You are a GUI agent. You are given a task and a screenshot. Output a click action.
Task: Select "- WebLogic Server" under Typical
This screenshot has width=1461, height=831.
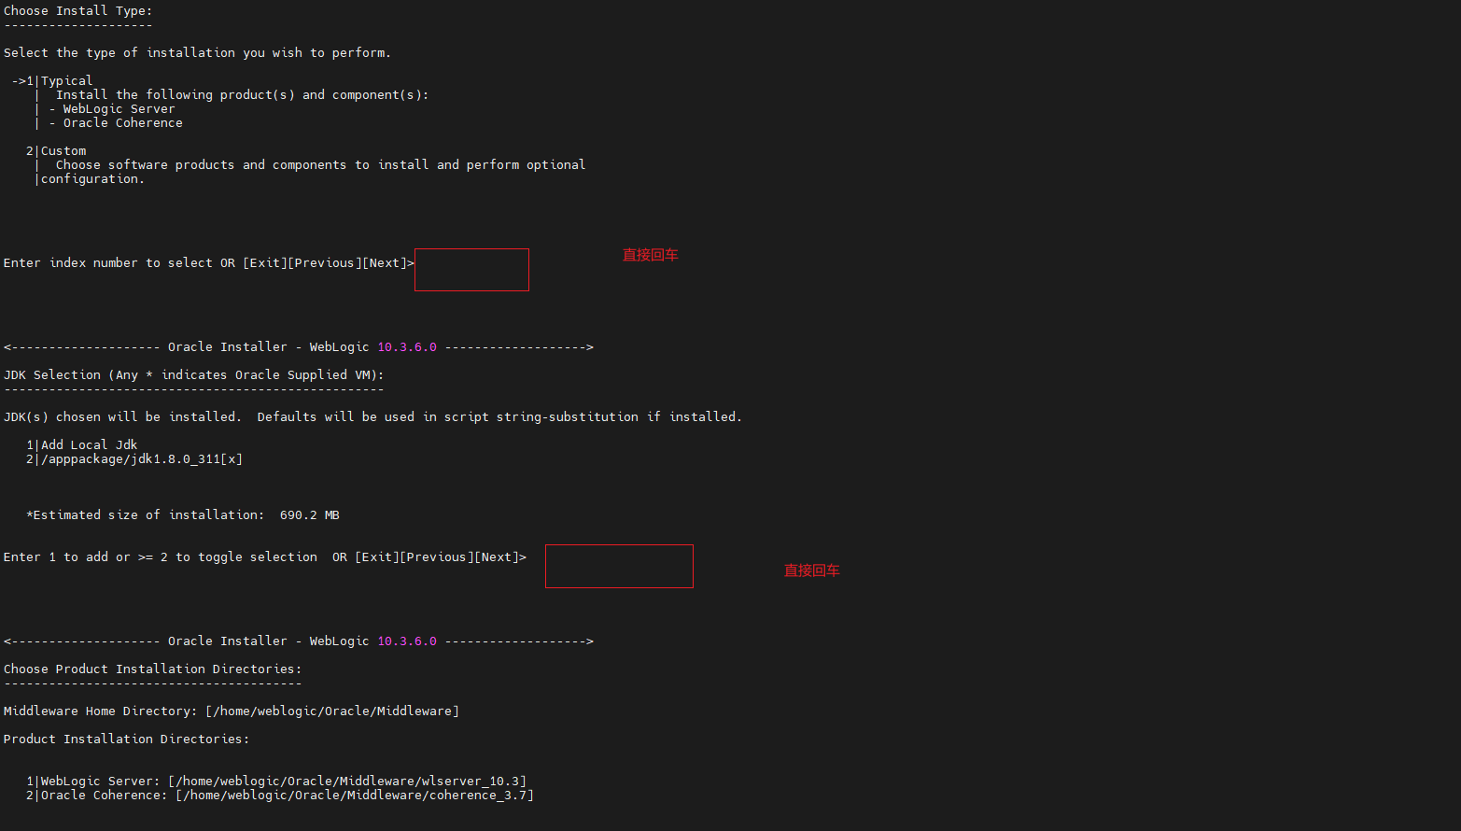pos(112,109)
